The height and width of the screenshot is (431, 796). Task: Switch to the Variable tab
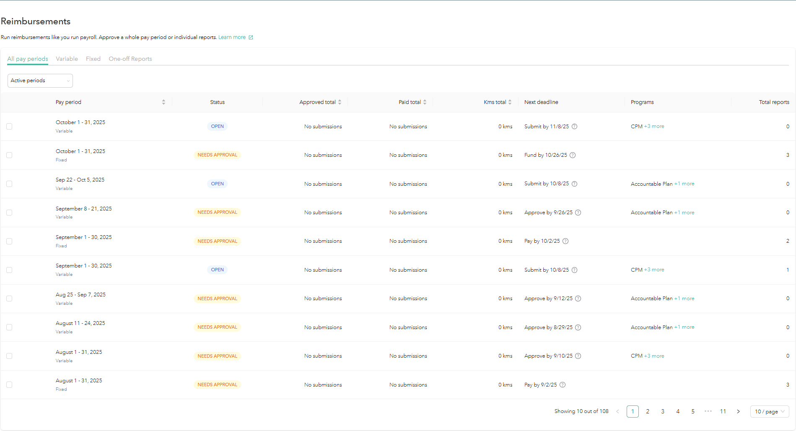[67, 59]
